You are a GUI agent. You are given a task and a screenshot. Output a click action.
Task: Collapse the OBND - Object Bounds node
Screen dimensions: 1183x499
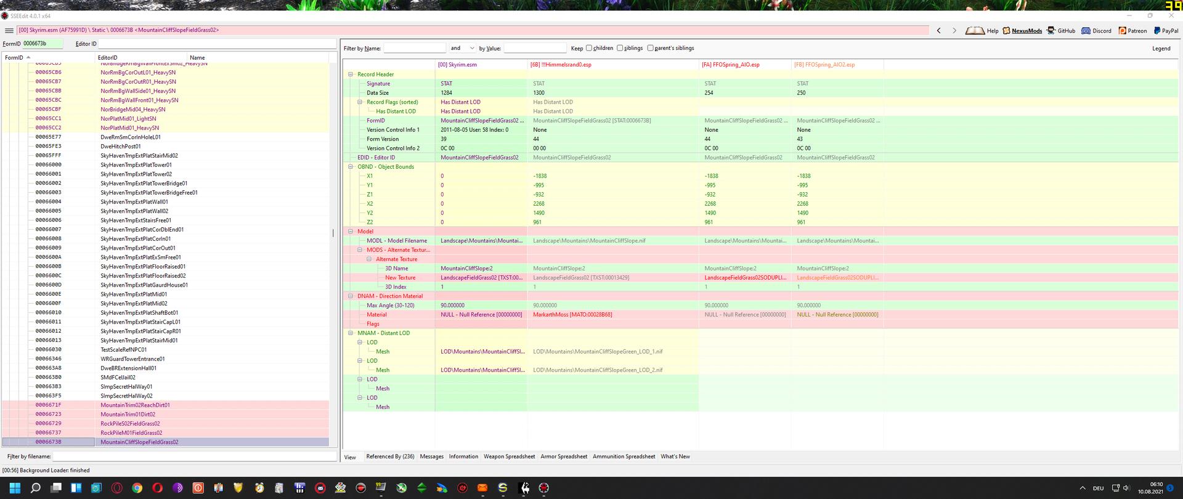point(351,167)
